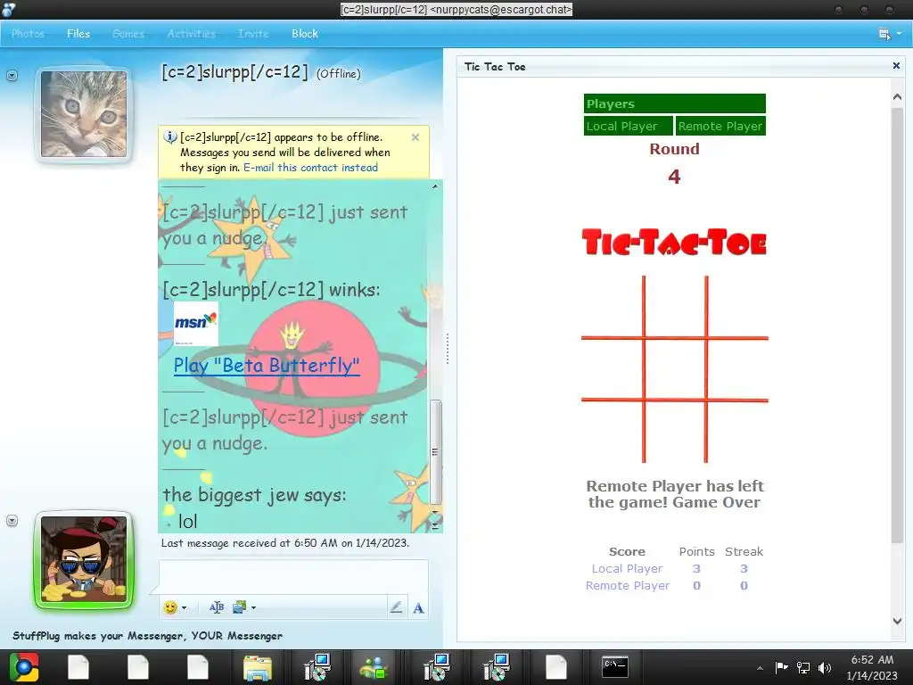Select the background image picker icon
Image resolution: width=913 pixels, height=685 pixels.
[x=239, y=607]
